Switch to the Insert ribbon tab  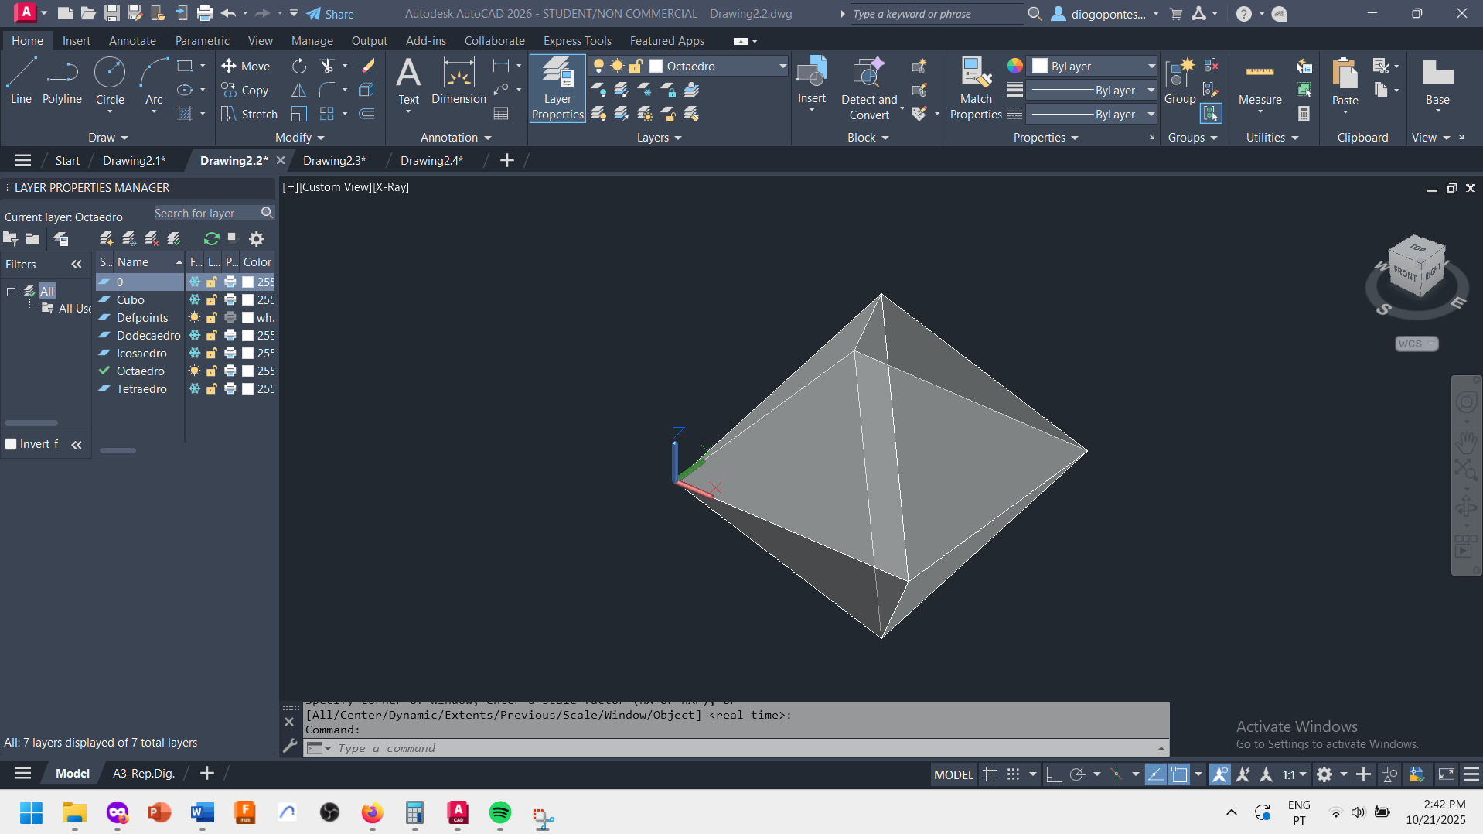point(76,41)
